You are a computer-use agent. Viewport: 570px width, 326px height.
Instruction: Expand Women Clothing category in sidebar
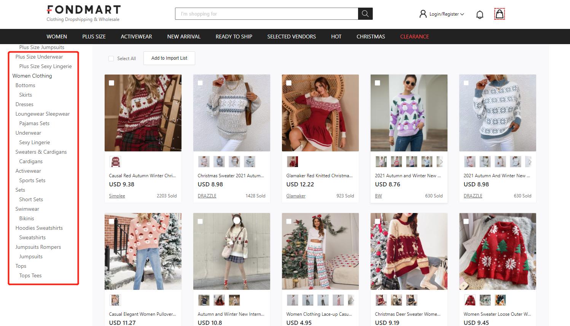pos(32,76)
